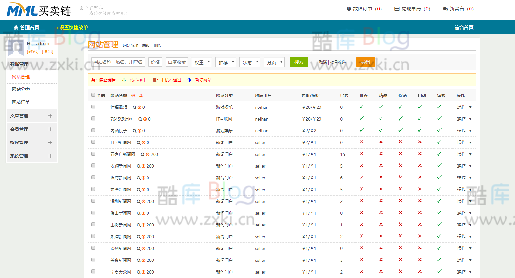Focus the 网站名称、域名、用户名 search field
Viewport: 515px width, 278px height.
coord(118,62)
